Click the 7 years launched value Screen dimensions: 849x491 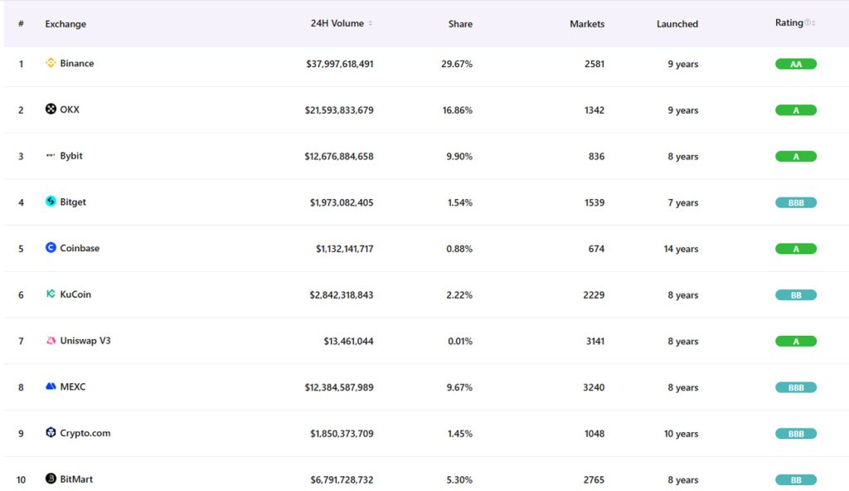pos(683,202)
